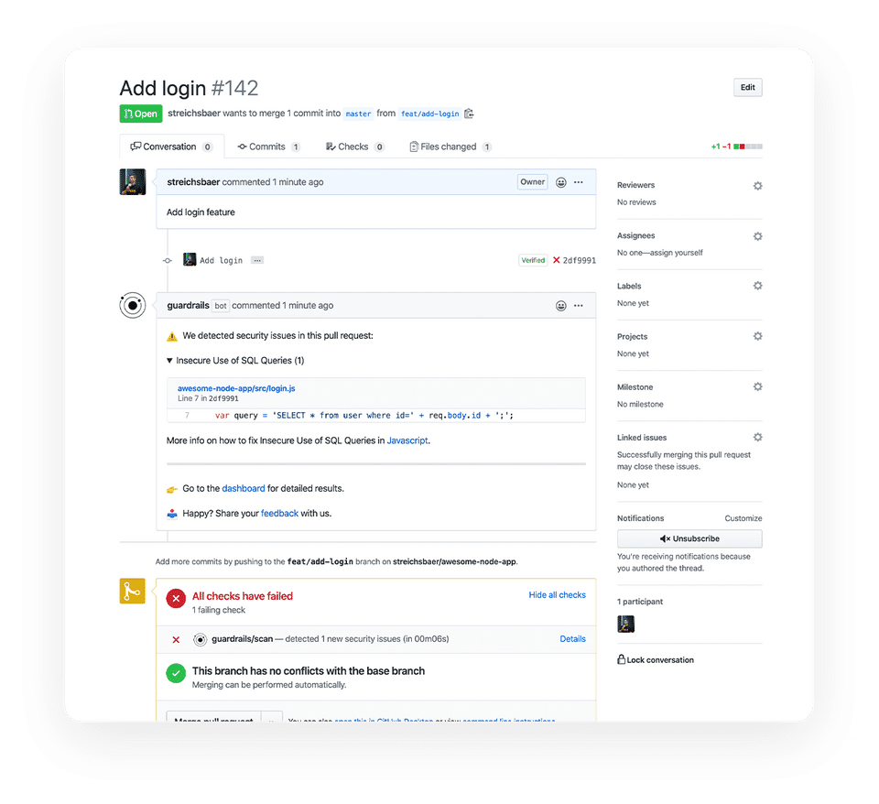Copy the feat/add-login branch name icon

coord(469,114)
